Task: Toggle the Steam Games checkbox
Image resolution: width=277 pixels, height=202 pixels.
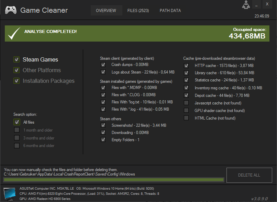Action: pos(16,59)
